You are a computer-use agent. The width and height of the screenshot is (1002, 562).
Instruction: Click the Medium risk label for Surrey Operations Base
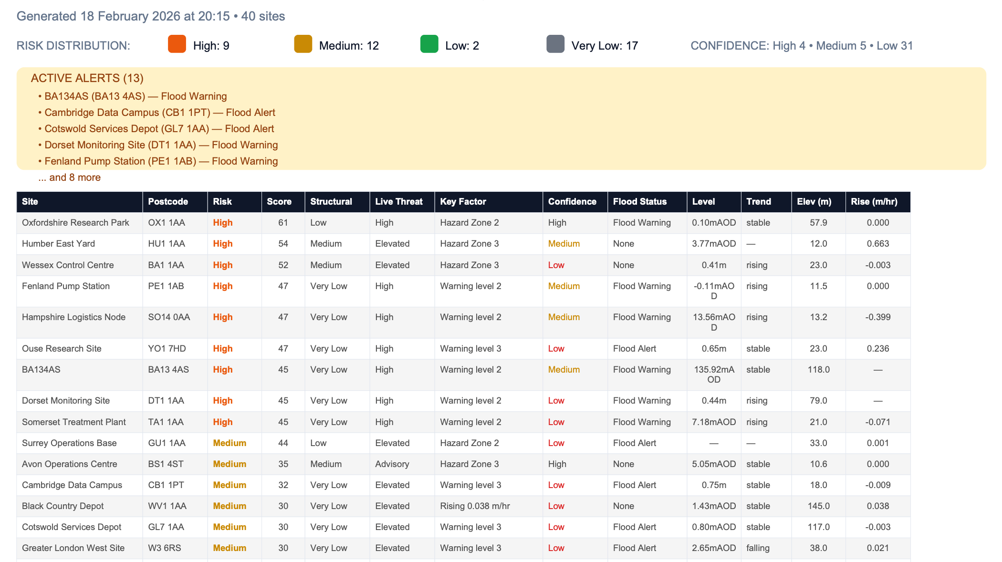[229, 443]
